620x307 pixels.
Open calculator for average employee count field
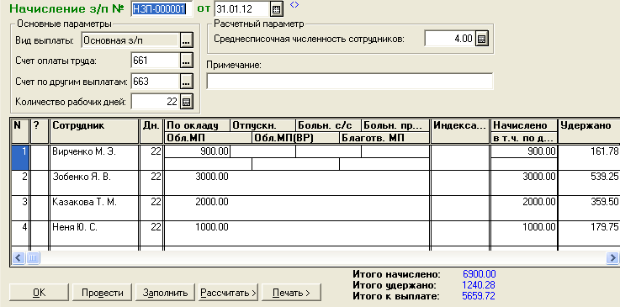(x=481, y=39)
